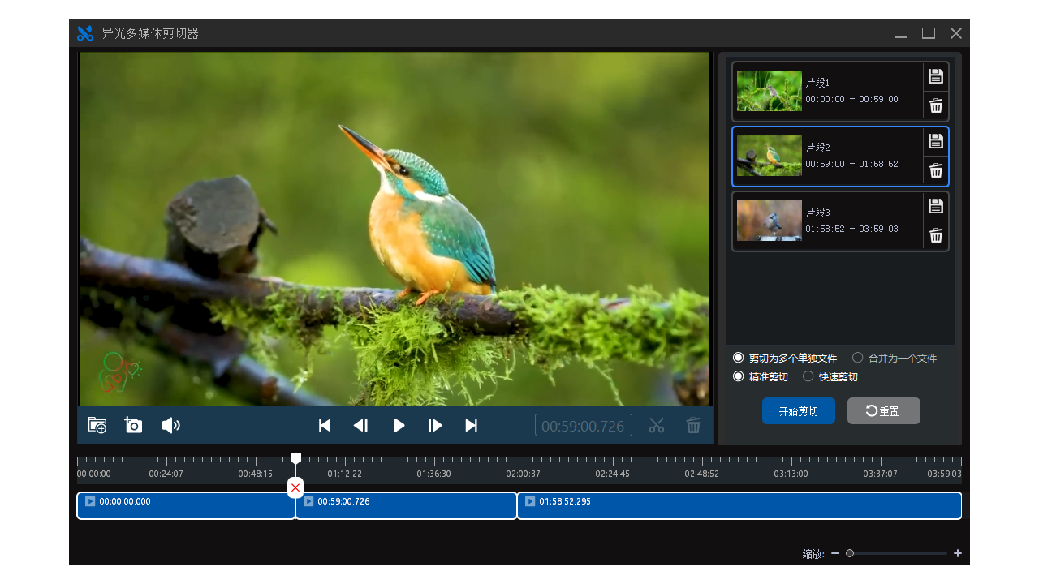
Task: Delete 片段1 with its trash icon
Action: [936, 105]
